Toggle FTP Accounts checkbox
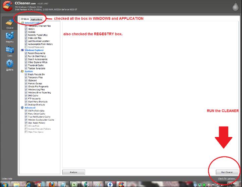Image resolution: width=242 pixels, height=187 pixels. click(x=26, y=99)
